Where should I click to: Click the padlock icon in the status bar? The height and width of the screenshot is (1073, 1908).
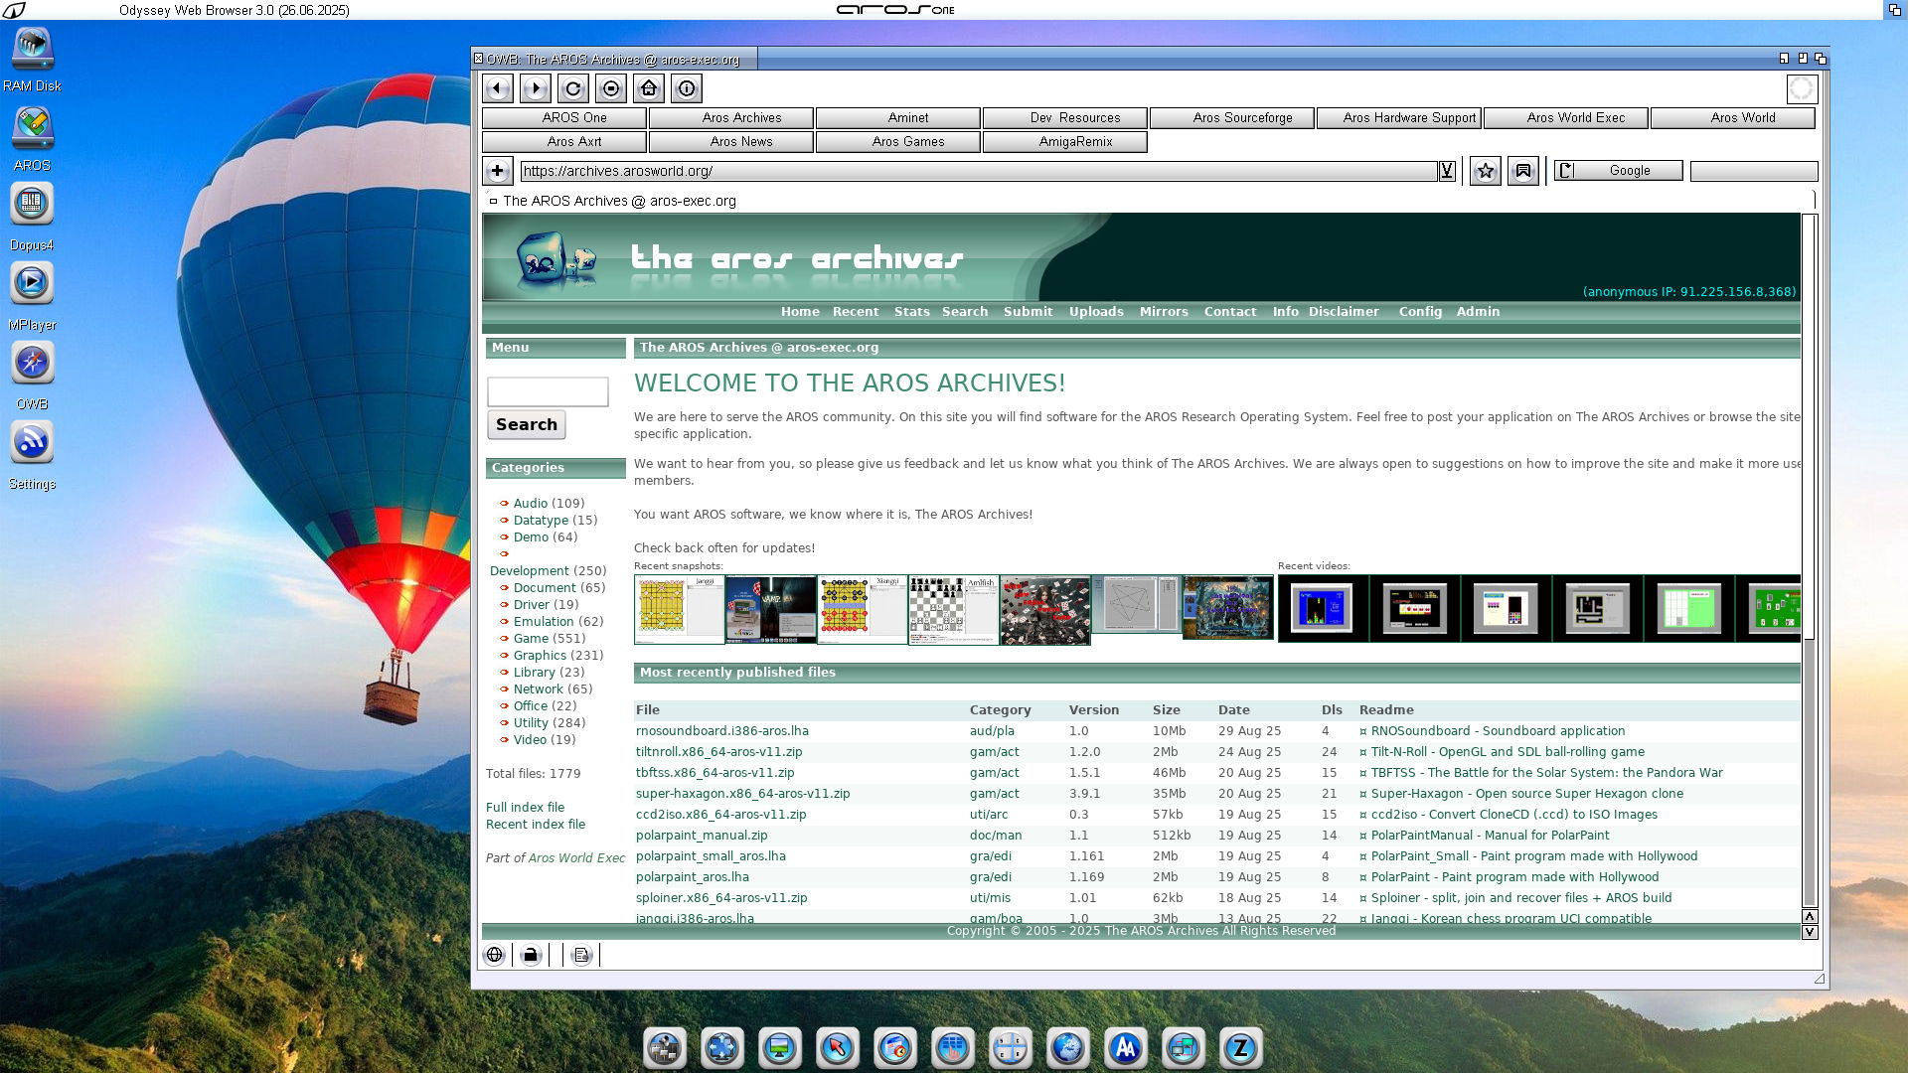coord(531,955)
